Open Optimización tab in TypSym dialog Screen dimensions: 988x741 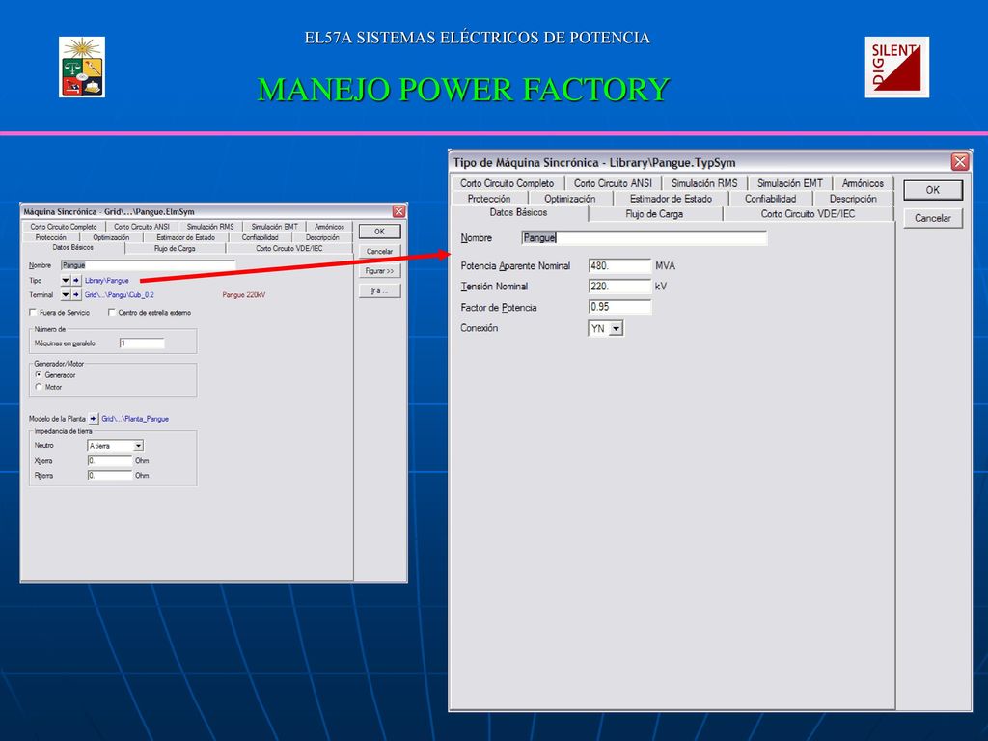570,199
